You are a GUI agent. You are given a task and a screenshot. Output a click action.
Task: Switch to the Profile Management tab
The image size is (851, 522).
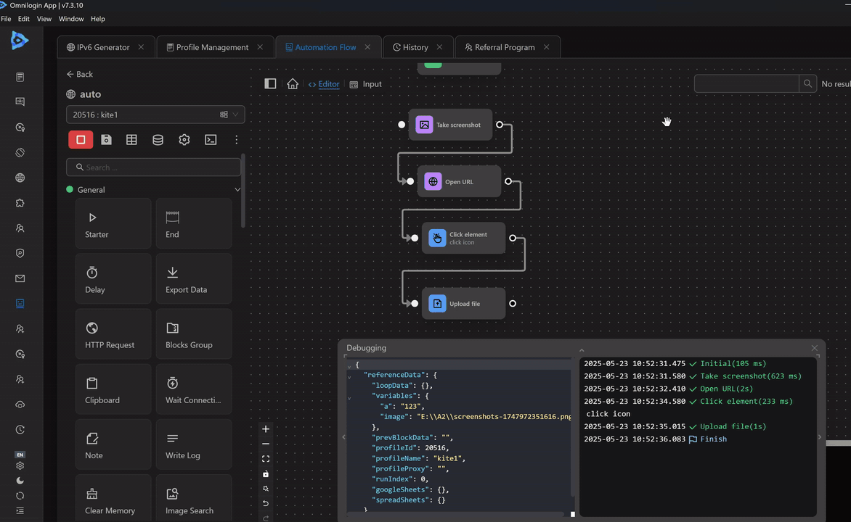click(212, 47)
